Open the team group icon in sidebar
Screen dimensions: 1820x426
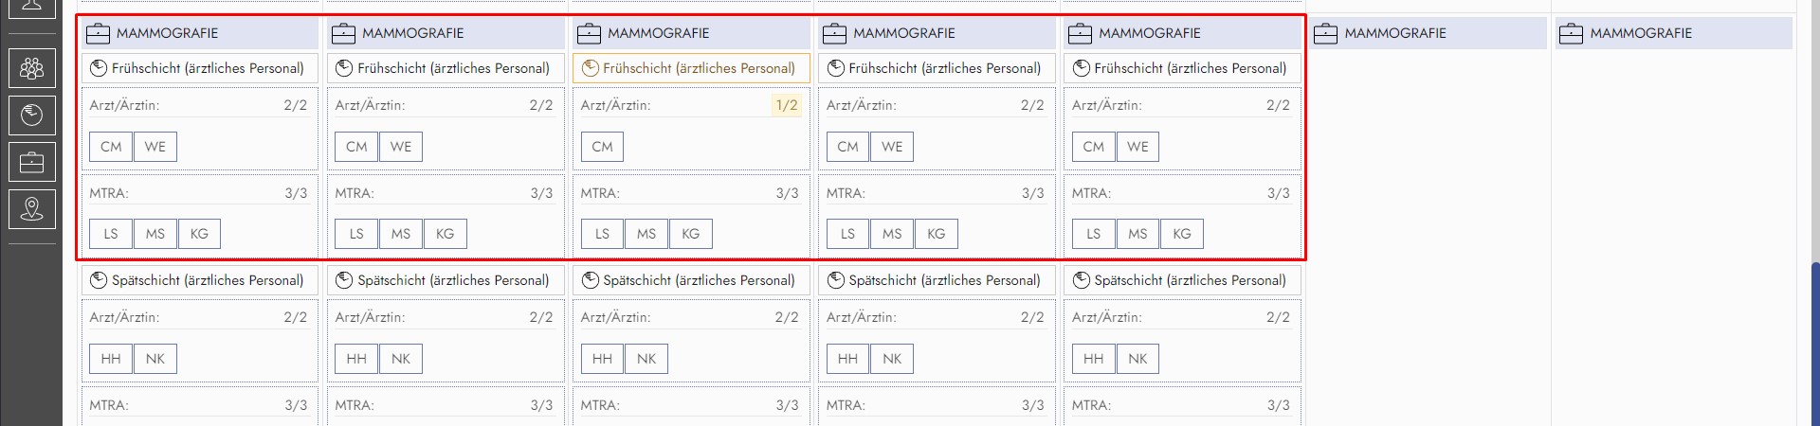31,68
